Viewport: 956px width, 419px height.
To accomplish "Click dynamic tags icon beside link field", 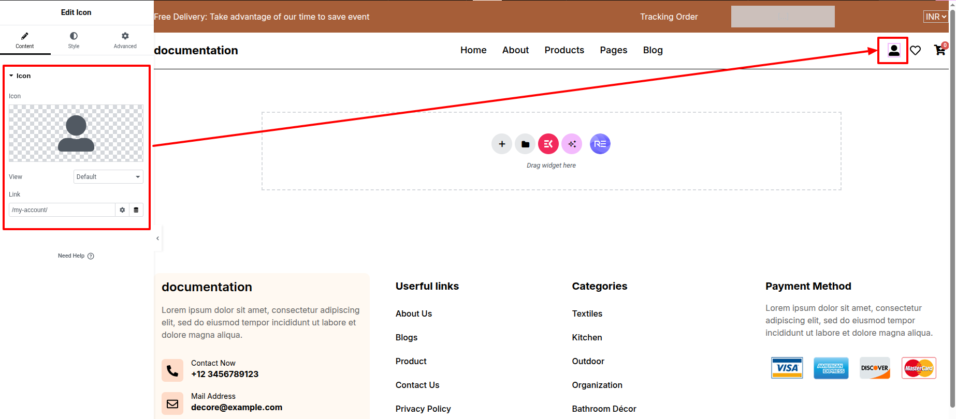I will click(x=136, y=210).
